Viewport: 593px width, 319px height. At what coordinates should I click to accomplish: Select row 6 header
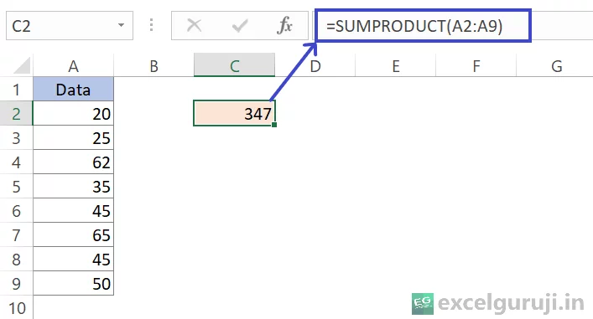pyautogui.click(x=16, y=211)
